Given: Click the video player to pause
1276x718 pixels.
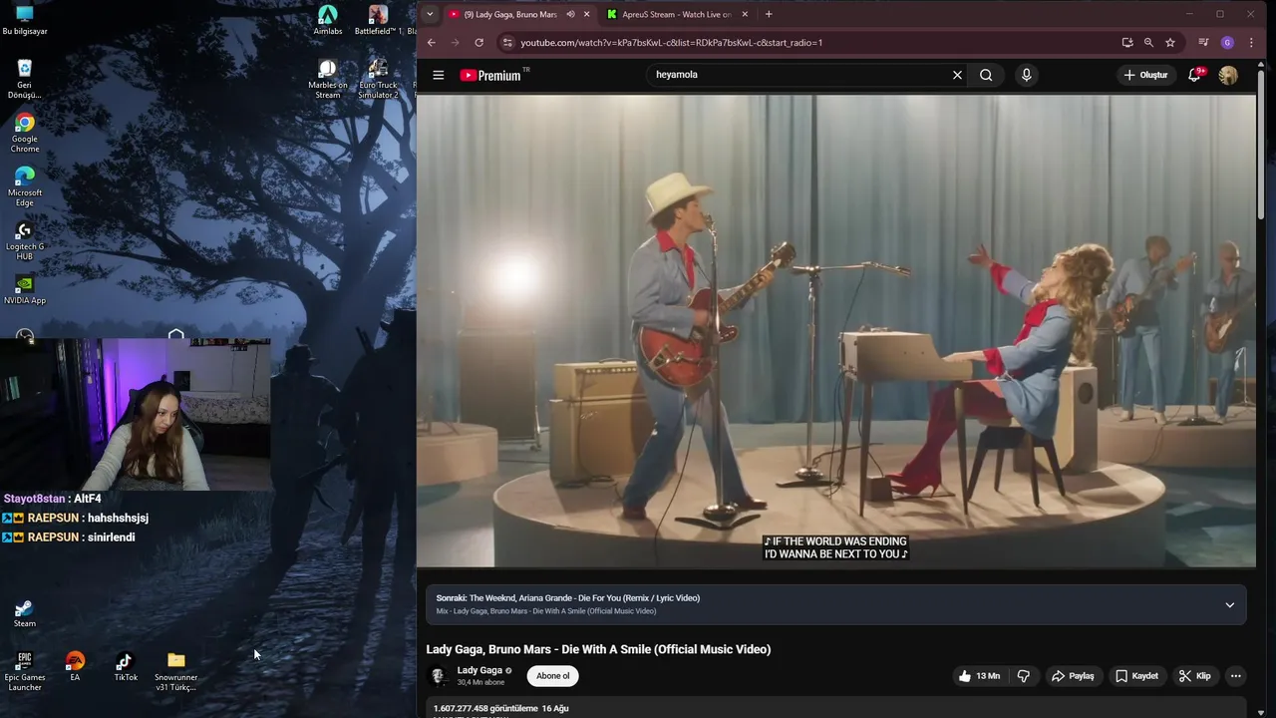Looking at the screenshot, I should (x=836, y=331).
